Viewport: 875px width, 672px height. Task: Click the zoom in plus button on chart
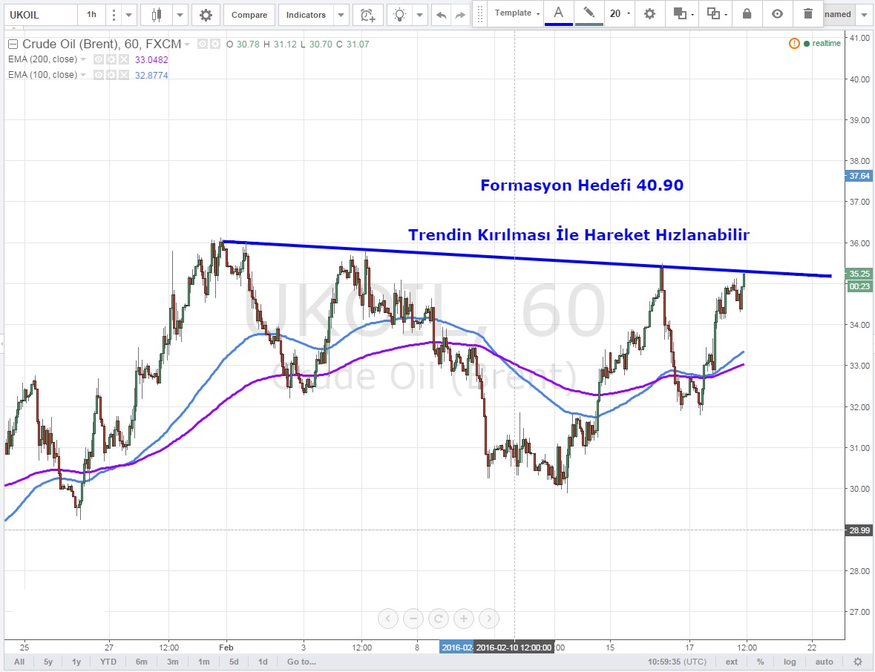(x=464, y=618)
